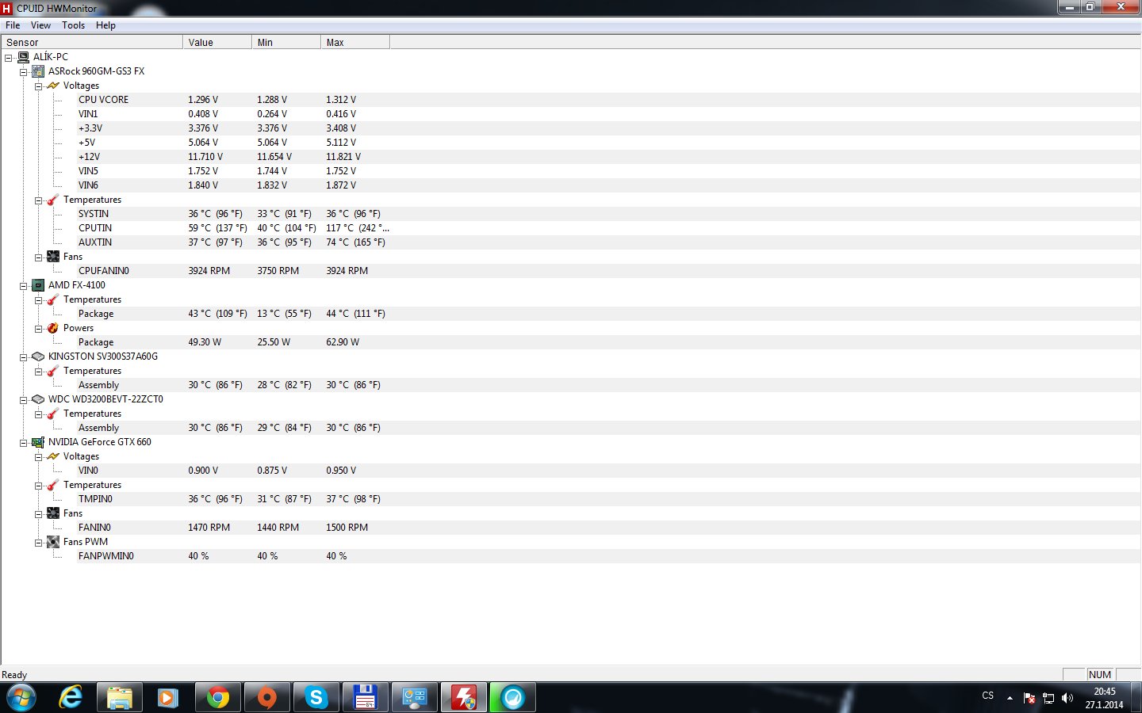Click the AMD FX-4100 processor chip icon

coord(38,285)
